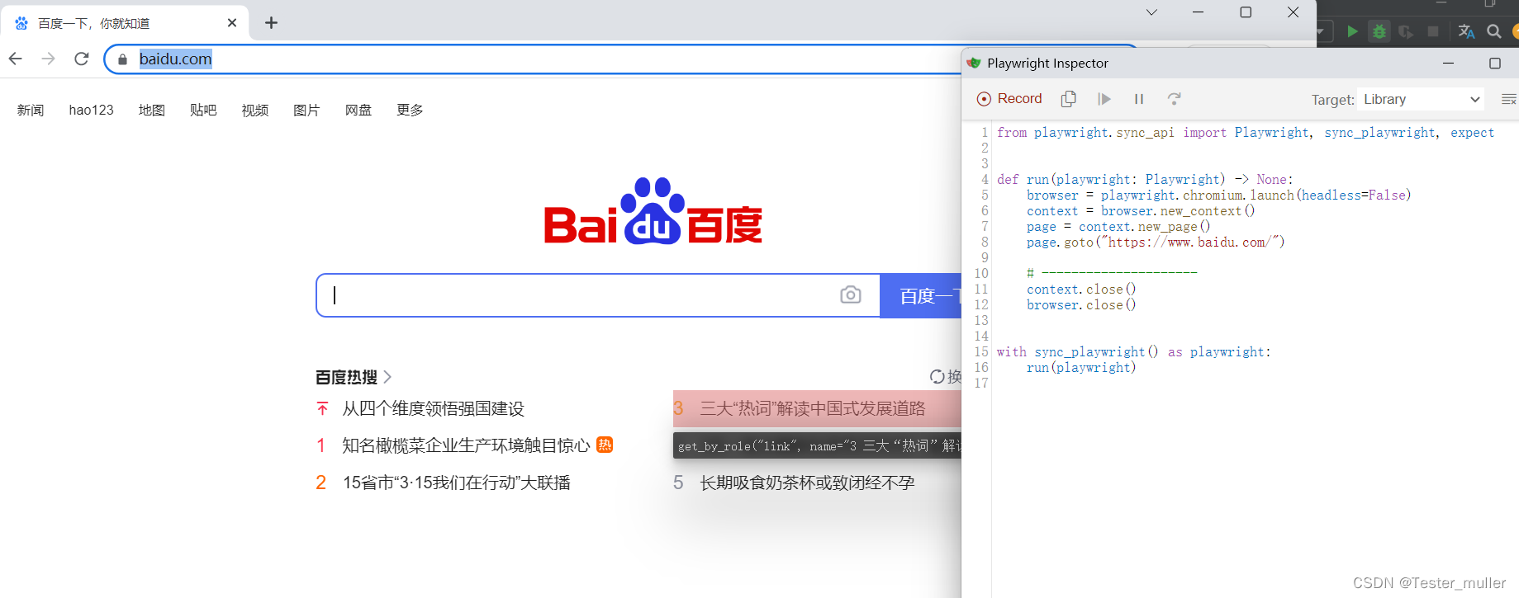The height and width of the screenshot is (598, 1519).
Task: Open hot search 知名橄榄菜企业生产环境触目惊心
Action: click(x=467, y=446)
